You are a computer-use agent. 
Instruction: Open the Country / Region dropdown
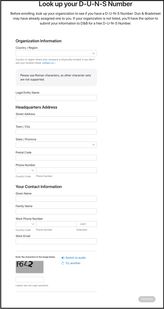(56, 53)
